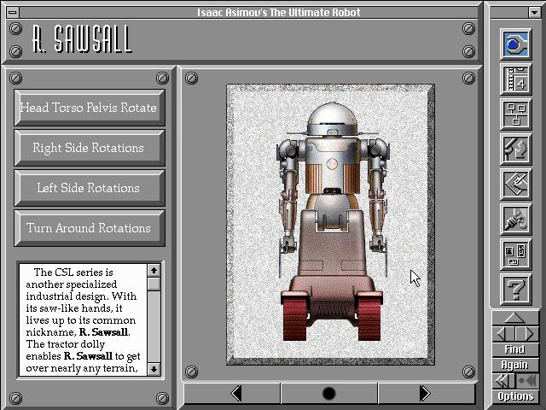This screenshot has width=546, height=410.
Task: Click the sidebar right triangle arrow
Action: (526, 334)
